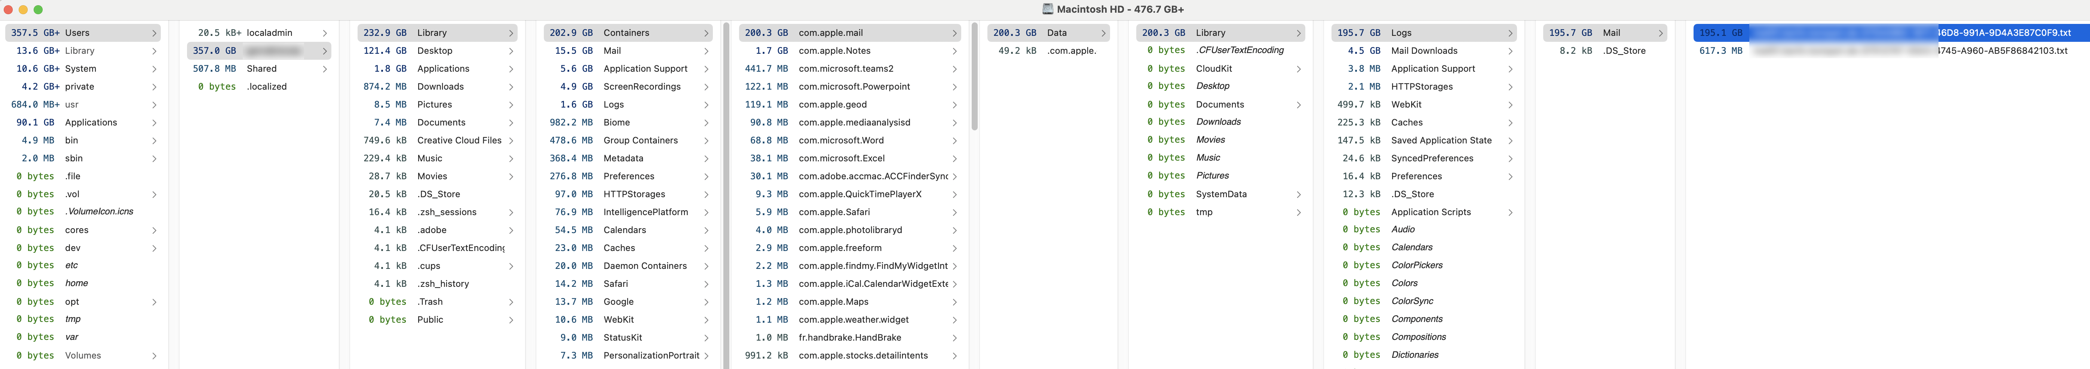Image resolution: width=2090 pixels, height=369 pixels.
Task: Select the StatusKit folder row
Action: pyautogui.click(x=628, y=337)
